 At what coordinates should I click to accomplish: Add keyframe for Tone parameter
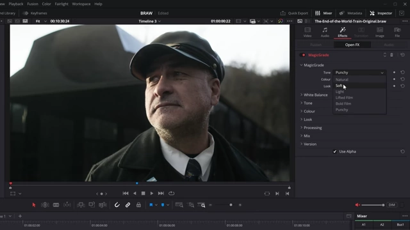[x=395, y=72]
